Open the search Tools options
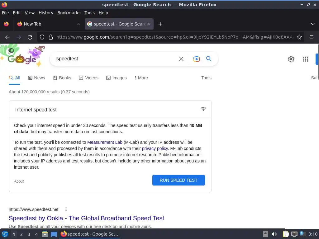This screenshot has height=239, width=319. (206, 78)
